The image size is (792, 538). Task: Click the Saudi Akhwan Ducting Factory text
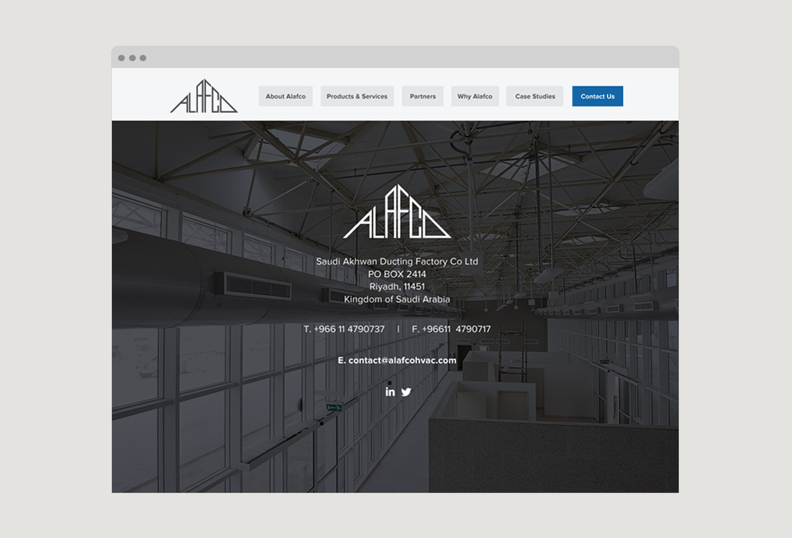tap(397, 262)
